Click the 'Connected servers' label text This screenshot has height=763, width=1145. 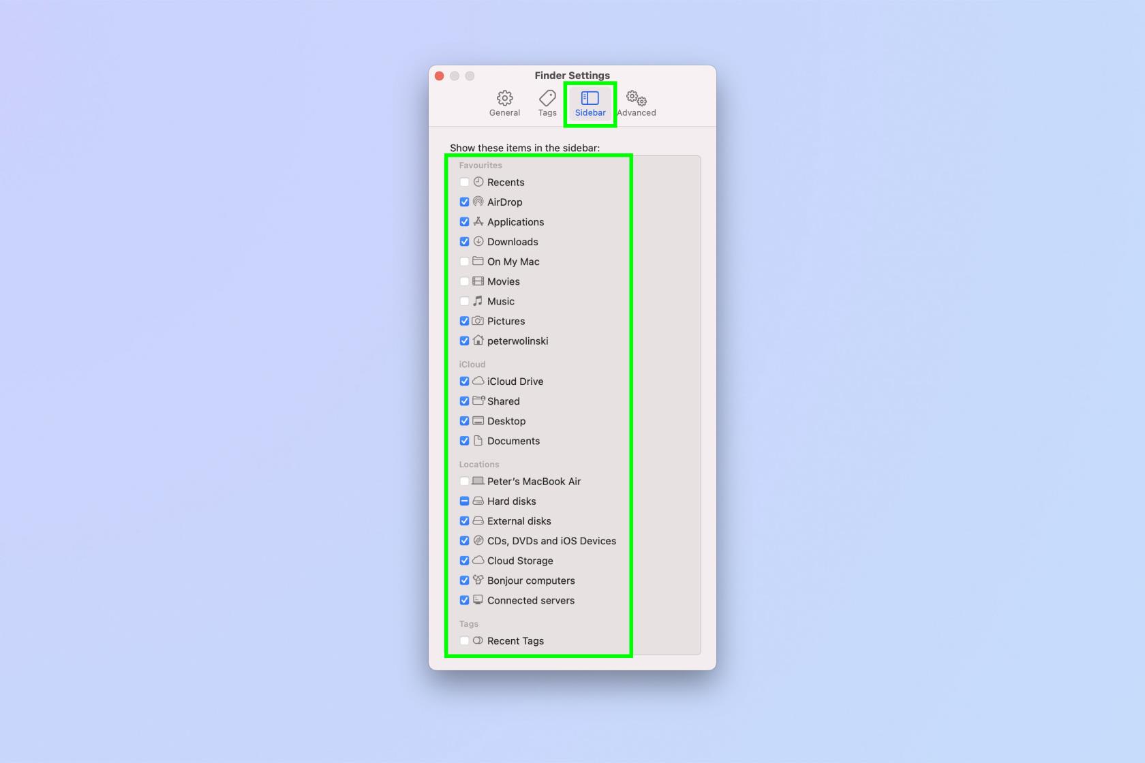531,600
